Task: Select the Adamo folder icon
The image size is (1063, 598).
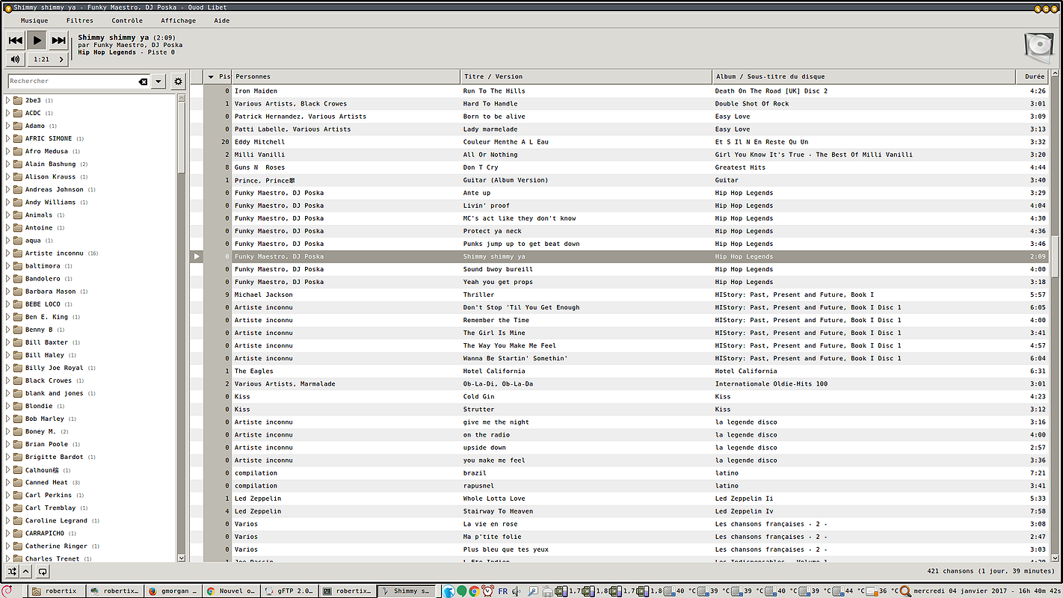Action: click(x=18, y=126)
